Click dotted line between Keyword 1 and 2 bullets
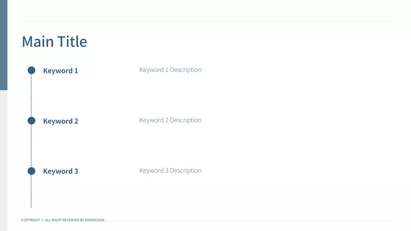411x231 pixels. pos(31,96)
